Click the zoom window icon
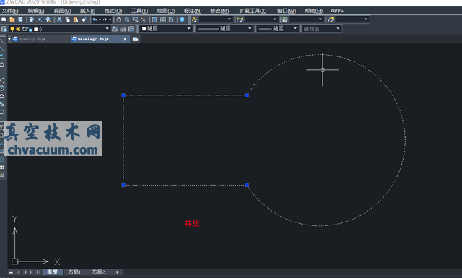This screenshot has width=462, height=278. [x=135, y=19]
